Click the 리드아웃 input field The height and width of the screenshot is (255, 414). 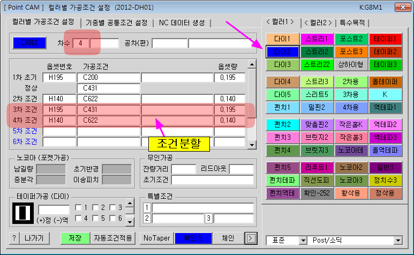coord(242,169)
